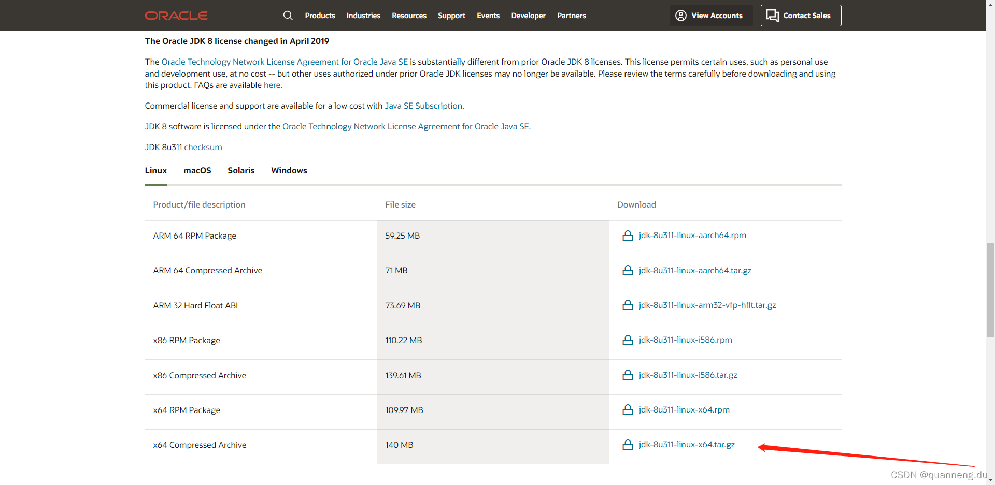This screenshot has height=485, width=995.
Task: Click lock icon beside jdk-8u311-linux-i586.rpm
Action: pyautogui.click(x=628, y=340)
